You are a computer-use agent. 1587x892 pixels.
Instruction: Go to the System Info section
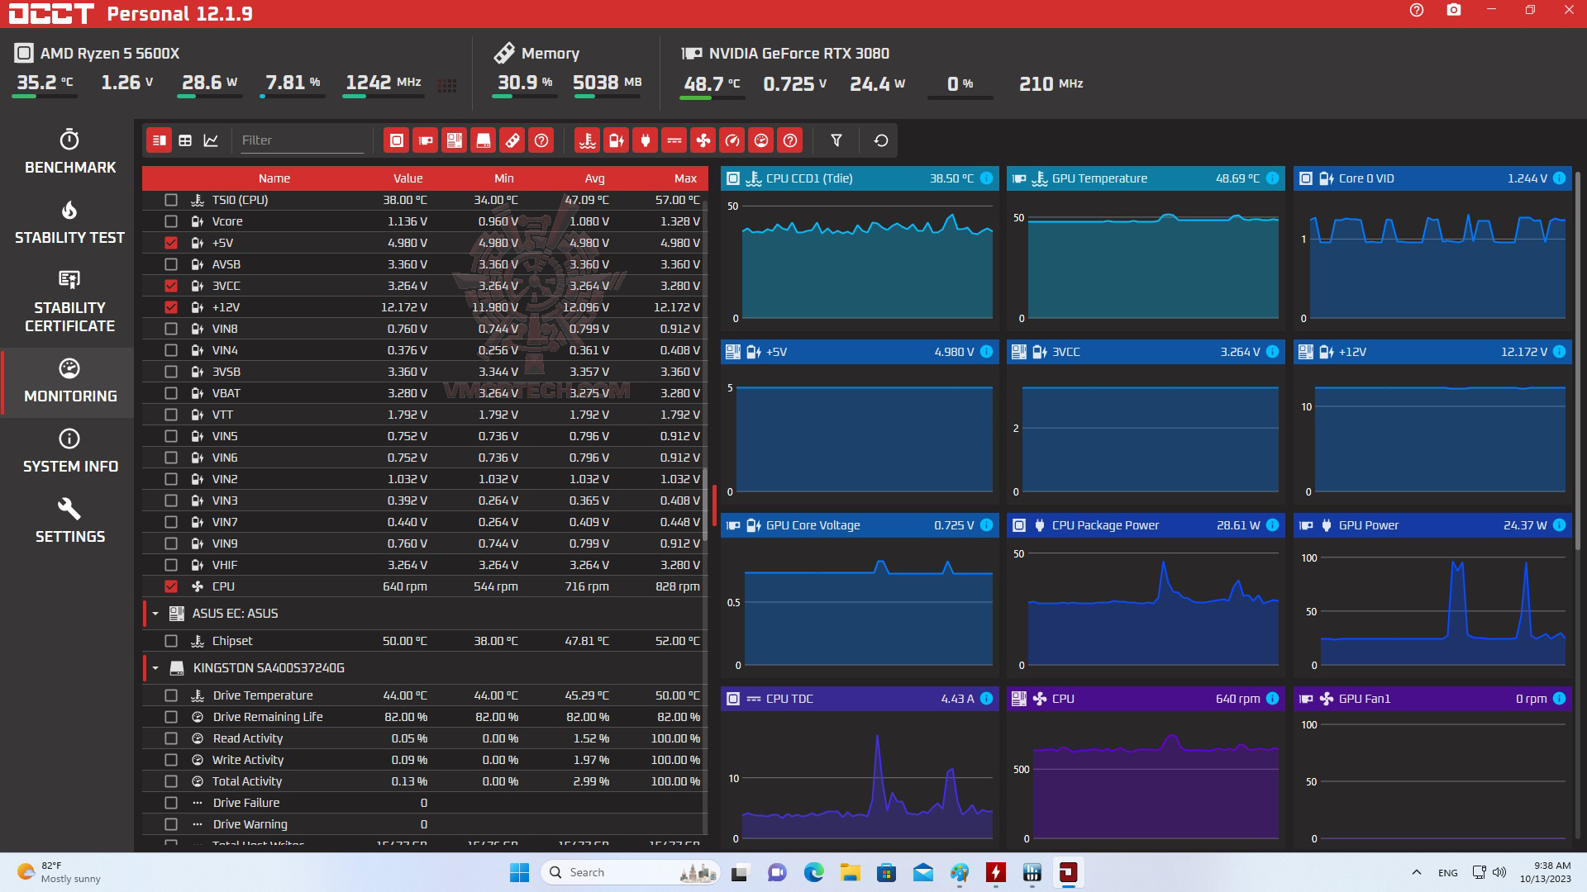tap(69, 451)
